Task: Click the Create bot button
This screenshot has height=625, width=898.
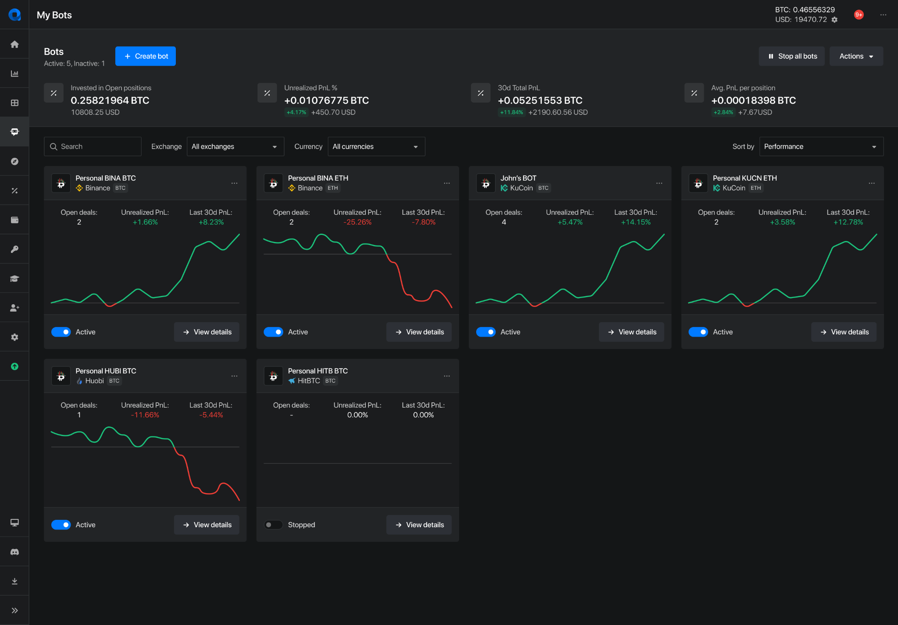Action: point(146,56)
